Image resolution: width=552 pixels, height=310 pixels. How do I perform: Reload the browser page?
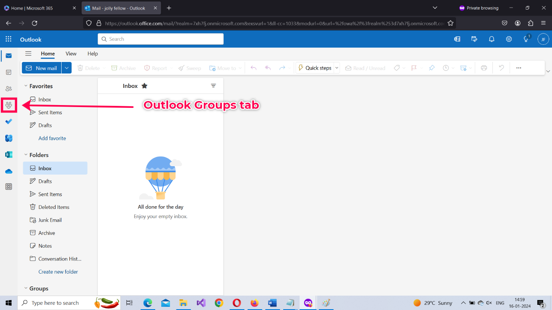pyautogui.click(x=34, y=23)
